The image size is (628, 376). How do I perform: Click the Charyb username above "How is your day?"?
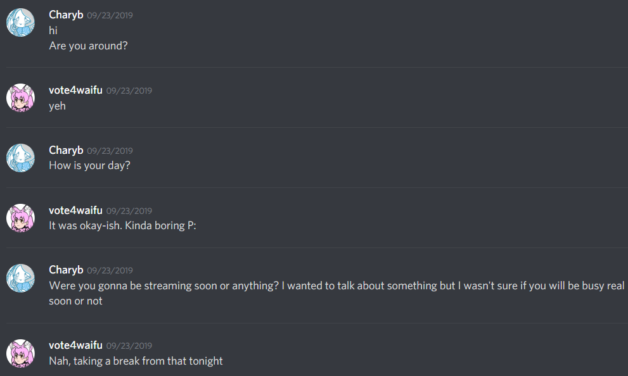tap(66, 150)
